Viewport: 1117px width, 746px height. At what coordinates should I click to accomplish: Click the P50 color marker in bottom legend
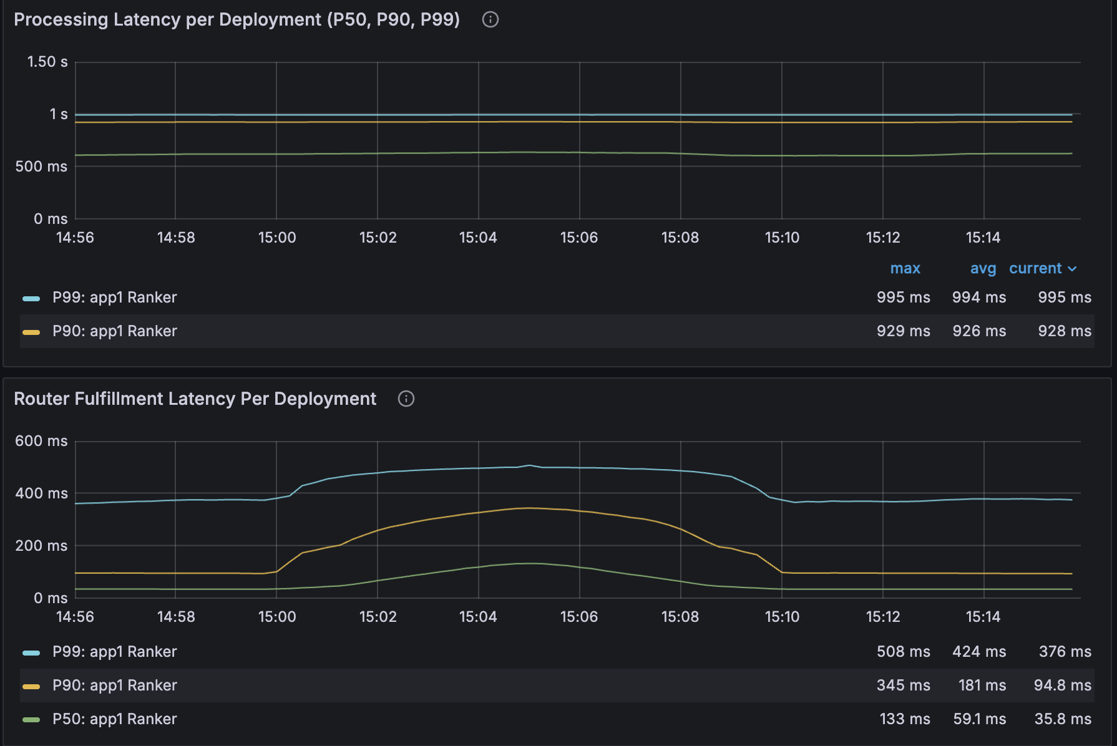coord(31,719)
